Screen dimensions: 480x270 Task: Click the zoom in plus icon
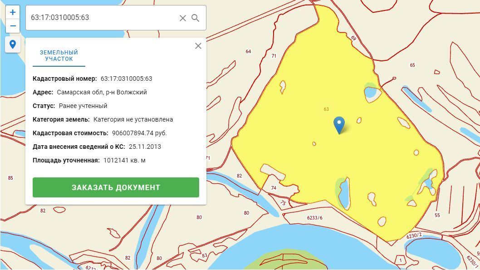12,11
